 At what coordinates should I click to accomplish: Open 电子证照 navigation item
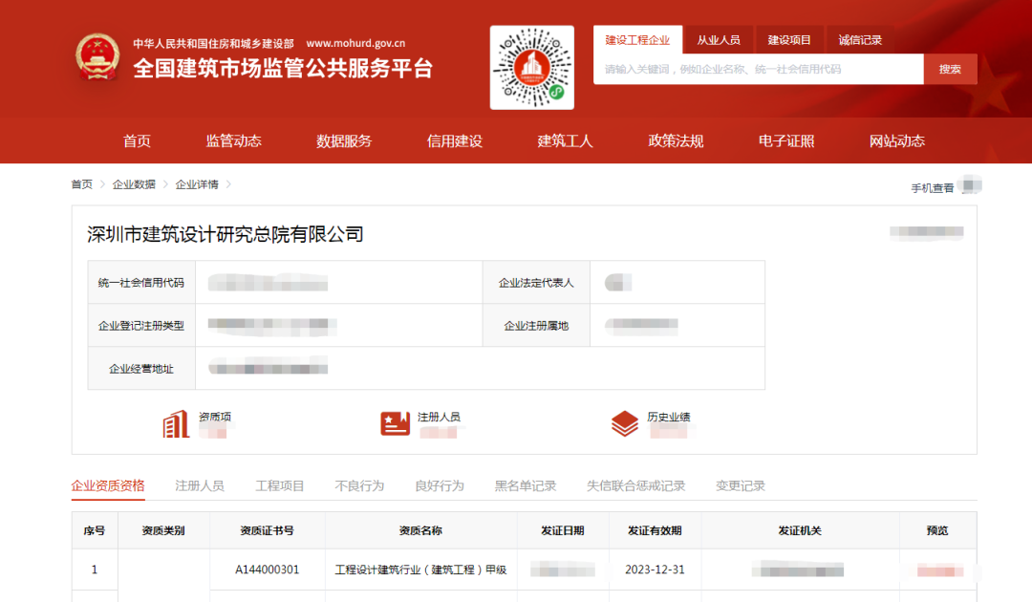click(786, 140)
